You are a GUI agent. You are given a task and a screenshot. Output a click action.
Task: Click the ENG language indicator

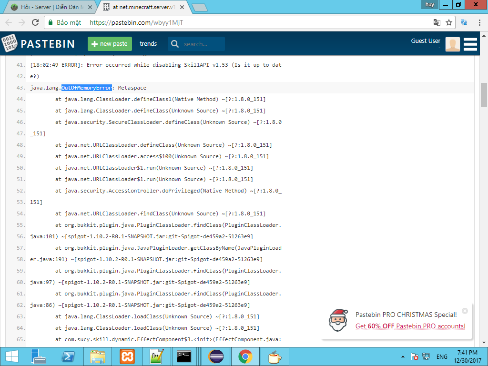pos(442,356)
